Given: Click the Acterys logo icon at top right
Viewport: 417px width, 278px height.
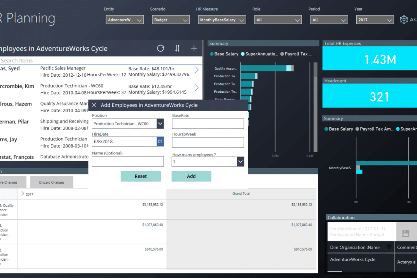Looking at the screenshot, I should pos(404,20).
